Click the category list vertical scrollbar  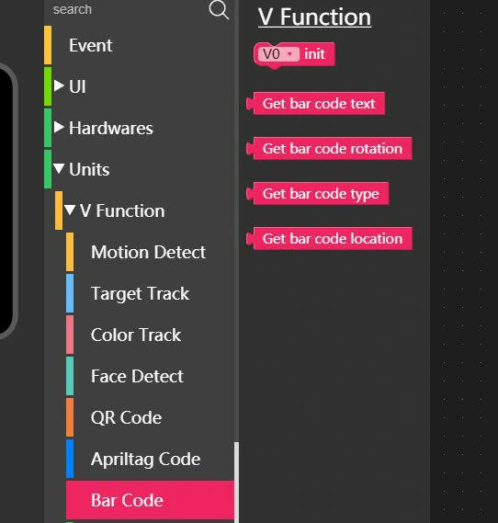pos(236,482)
